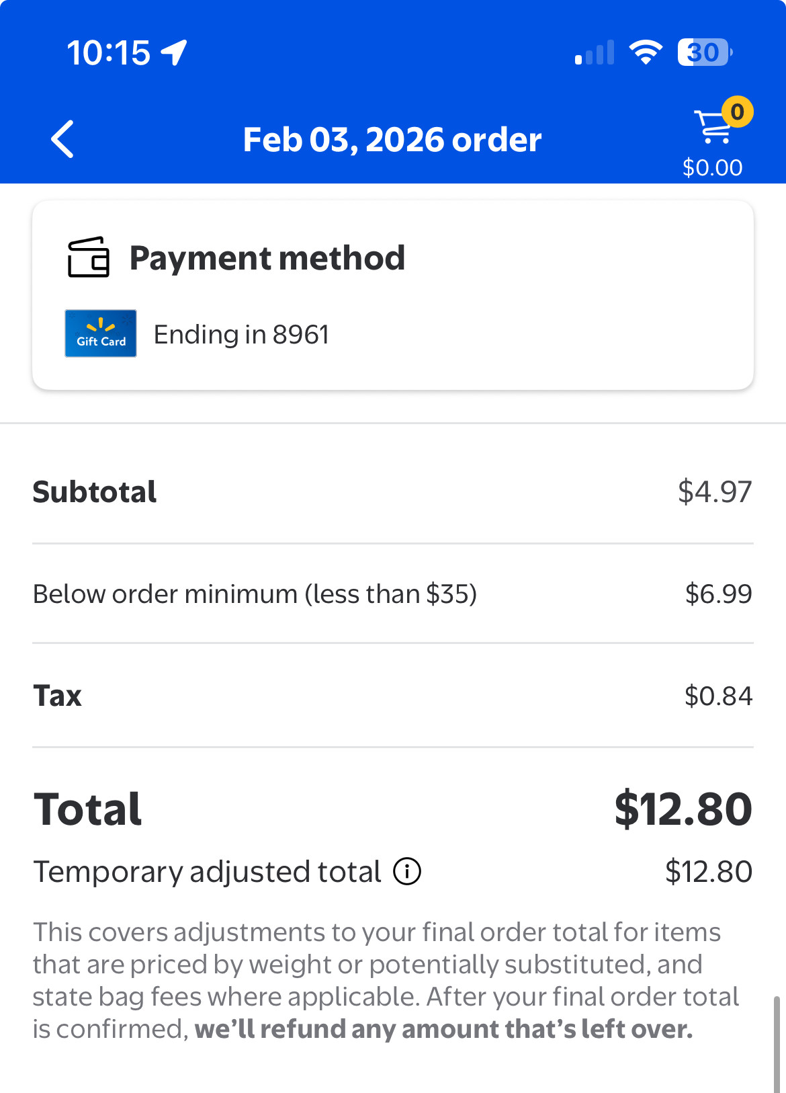Tap the location arrow in status bar
786x1093 pixels.
pos(175,52)
